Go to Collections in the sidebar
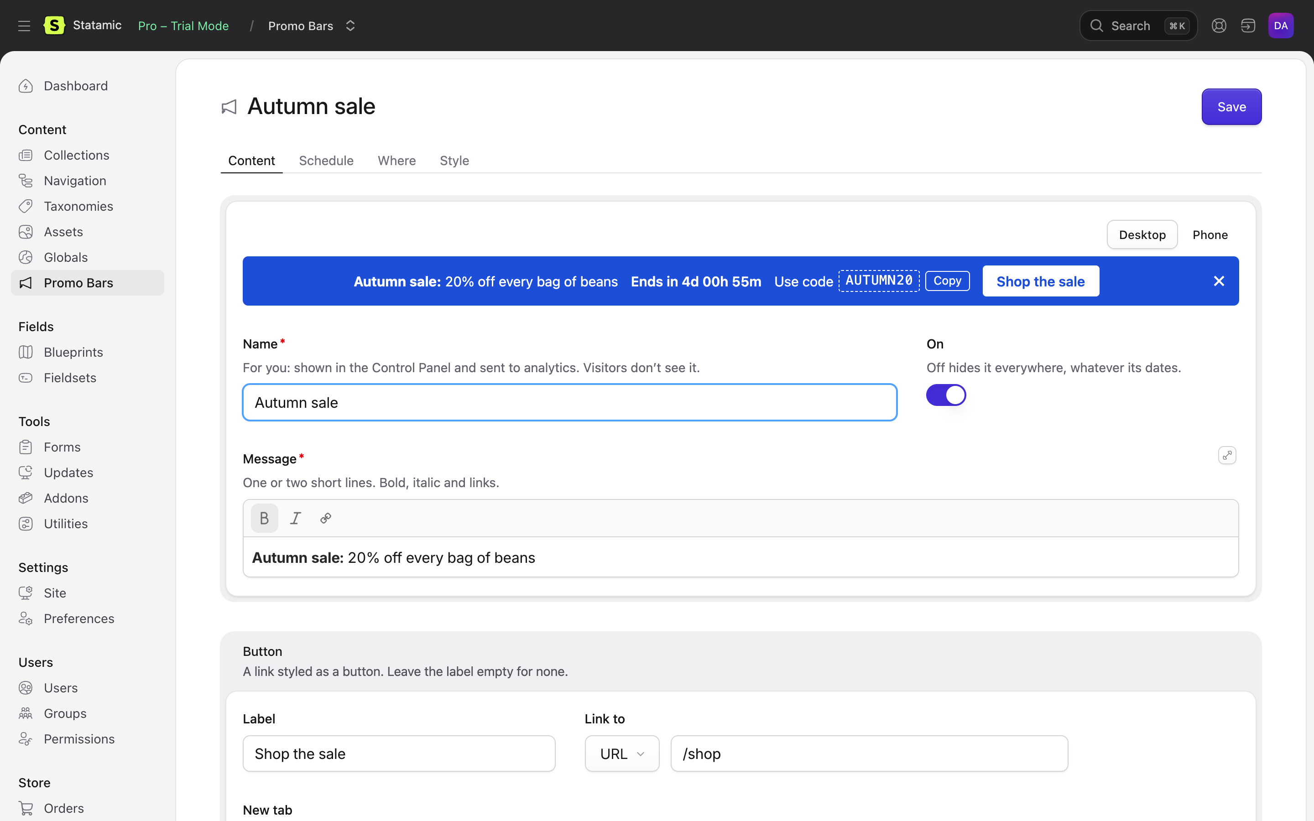1314x821 pixels. [x=88, y=155]
